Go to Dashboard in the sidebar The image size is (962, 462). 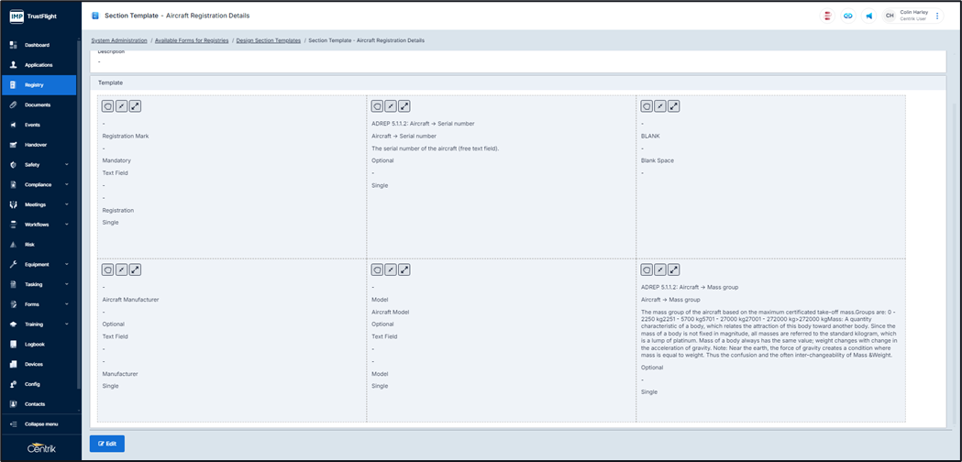tap(37, 45)
